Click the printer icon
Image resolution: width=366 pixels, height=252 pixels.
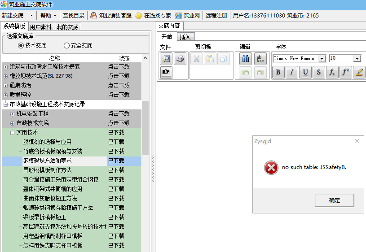tap(180, 59)
